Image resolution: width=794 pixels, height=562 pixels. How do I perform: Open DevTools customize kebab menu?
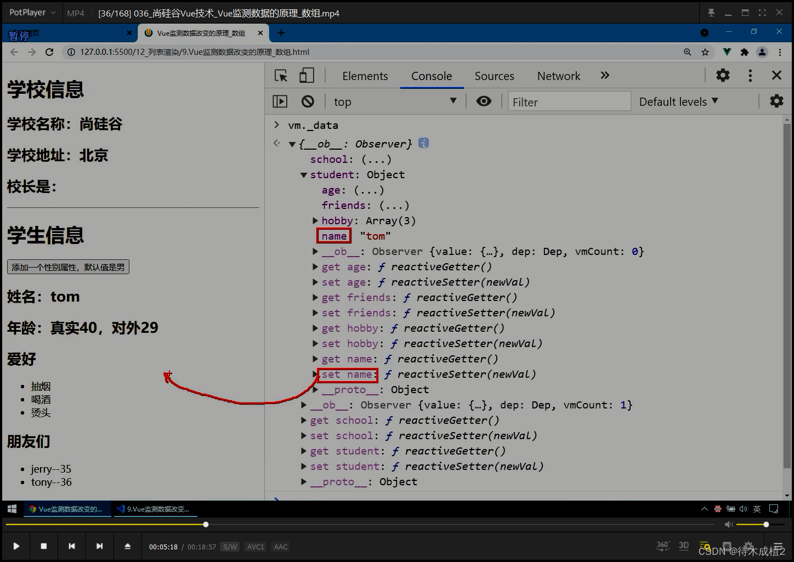[x=750, y=75]
